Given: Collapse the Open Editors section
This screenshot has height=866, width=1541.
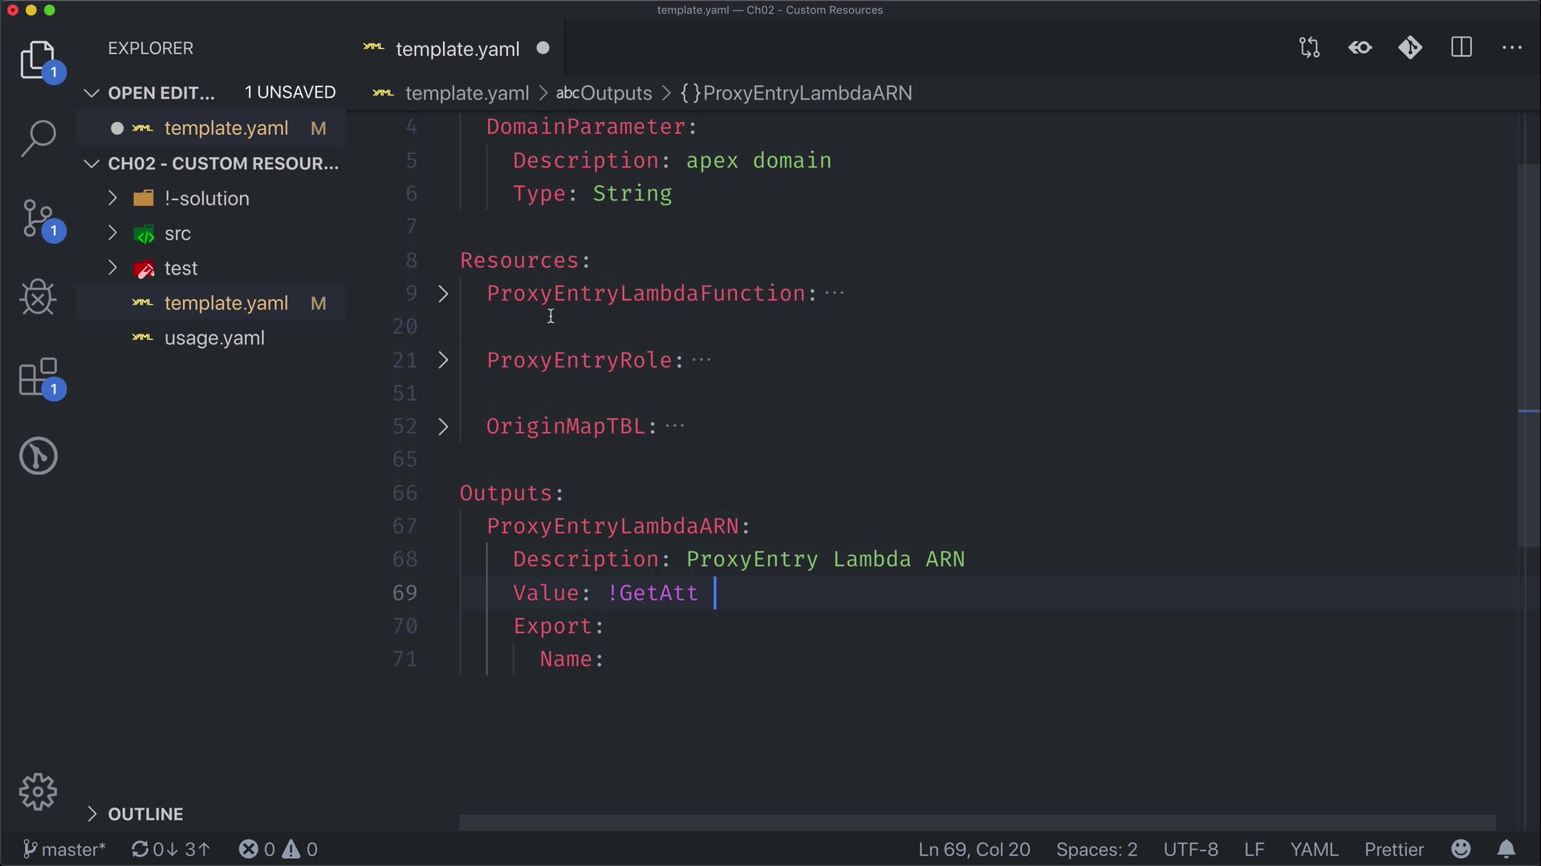Looking at the screenshot, I should pyautogui.click(x=92, y=93).
